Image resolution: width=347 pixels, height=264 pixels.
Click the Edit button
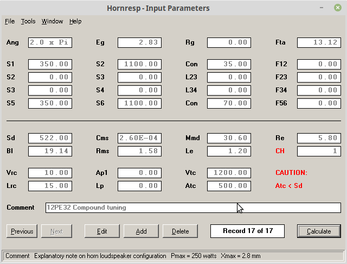(102, 231)
